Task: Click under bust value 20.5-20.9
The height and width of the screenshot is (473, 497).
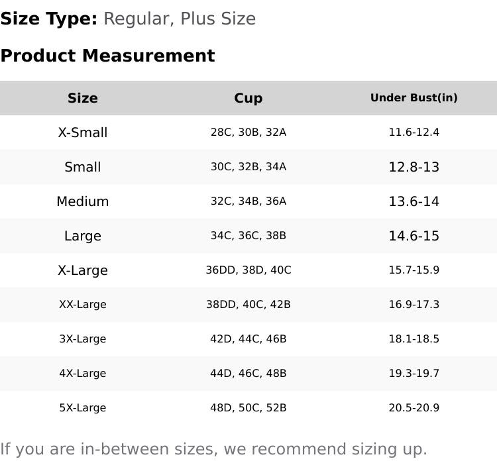Action: [x=414, y=408]
